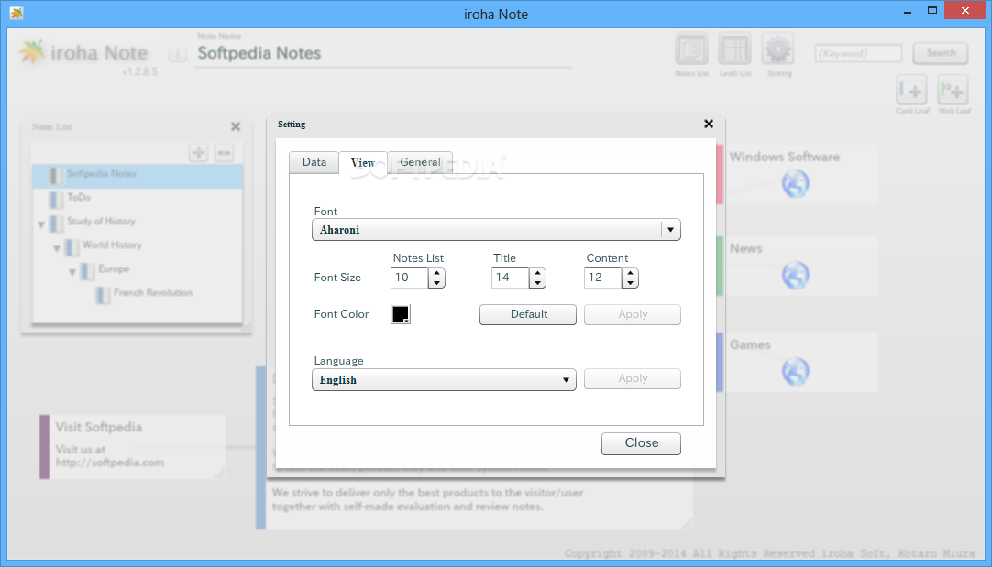Switch to the Data tab

point(314,162)
